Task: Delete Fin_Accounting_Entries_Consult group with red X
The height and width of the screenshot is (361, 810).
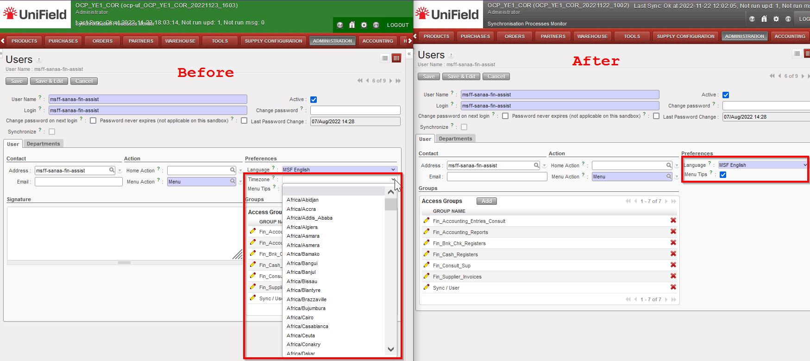Action: click(x=673, y=221)
